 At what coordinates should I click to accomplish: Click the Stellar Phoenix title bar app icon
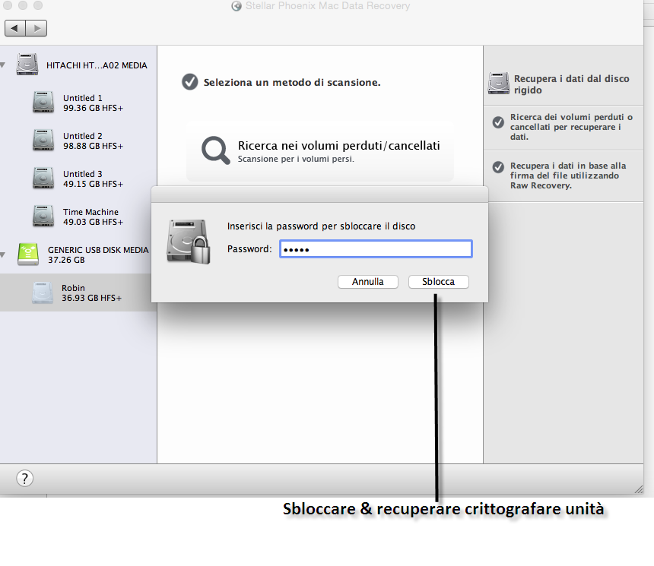(237, 6)
